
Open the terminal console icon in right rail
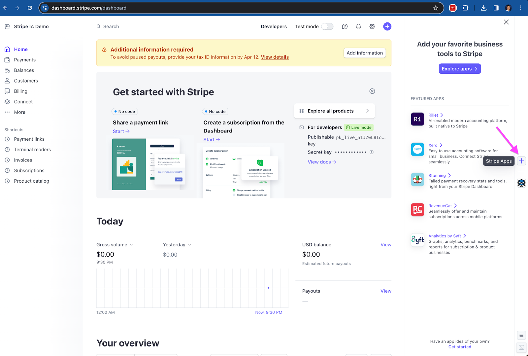(x=521, y=347)
